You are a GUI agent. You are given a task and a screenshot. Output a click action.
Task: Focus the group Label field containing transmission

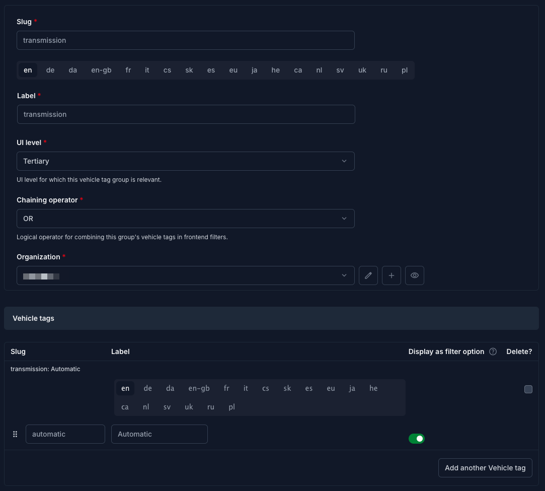point(186,114)
